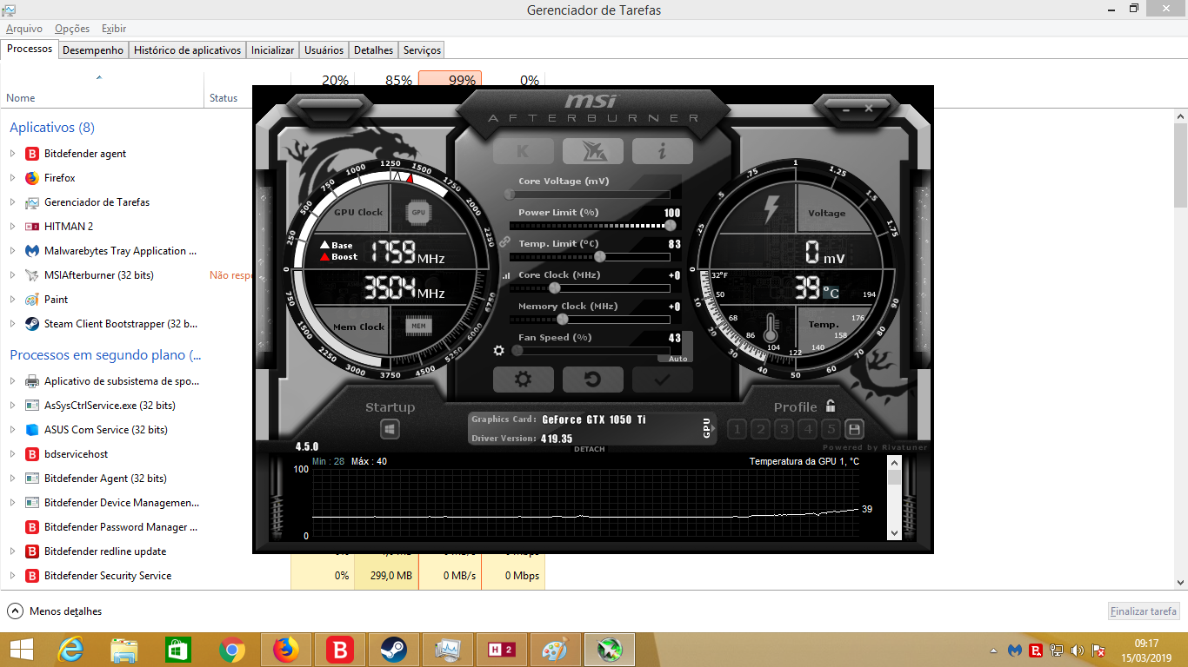The width and height of the screenshot is (1188, 667).
Task: Expand ASUS Com Service row
Action: click(x=12, y=430)
